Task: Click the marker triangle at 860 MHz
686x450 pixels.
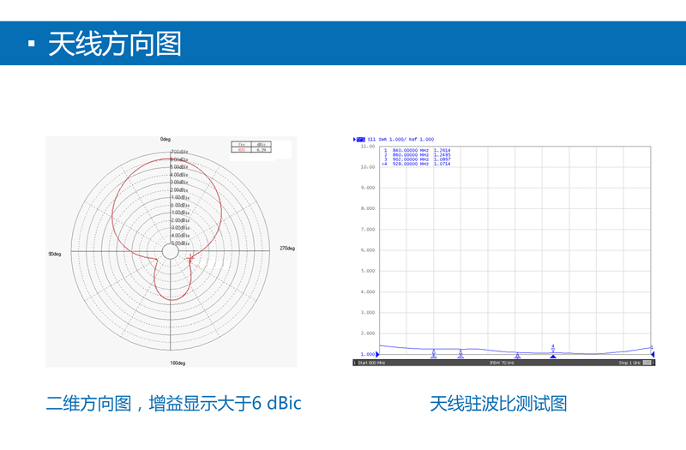Action: point(460,354)
